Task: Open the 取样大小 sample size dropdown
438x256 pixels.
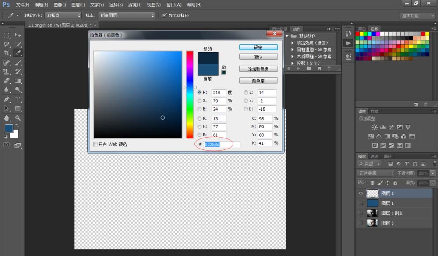Action: [63, 16]
